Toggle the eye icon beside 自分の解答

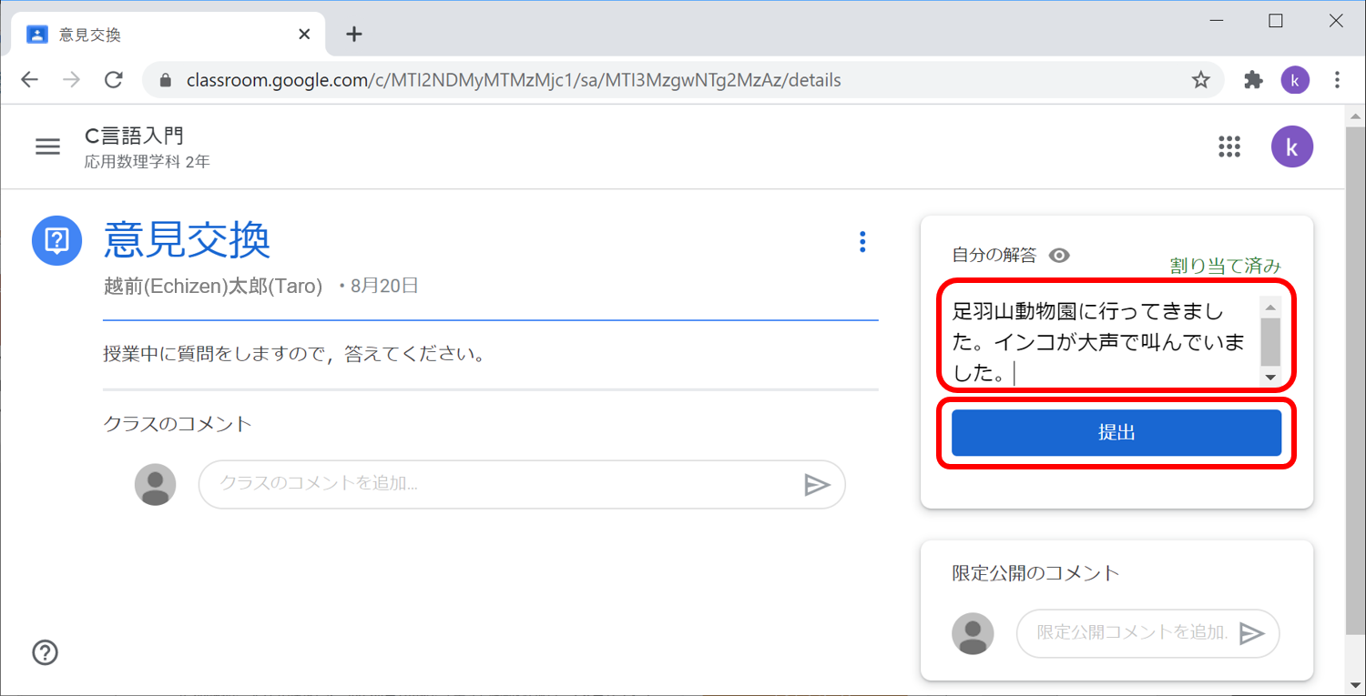click(x=1059, y=256)
